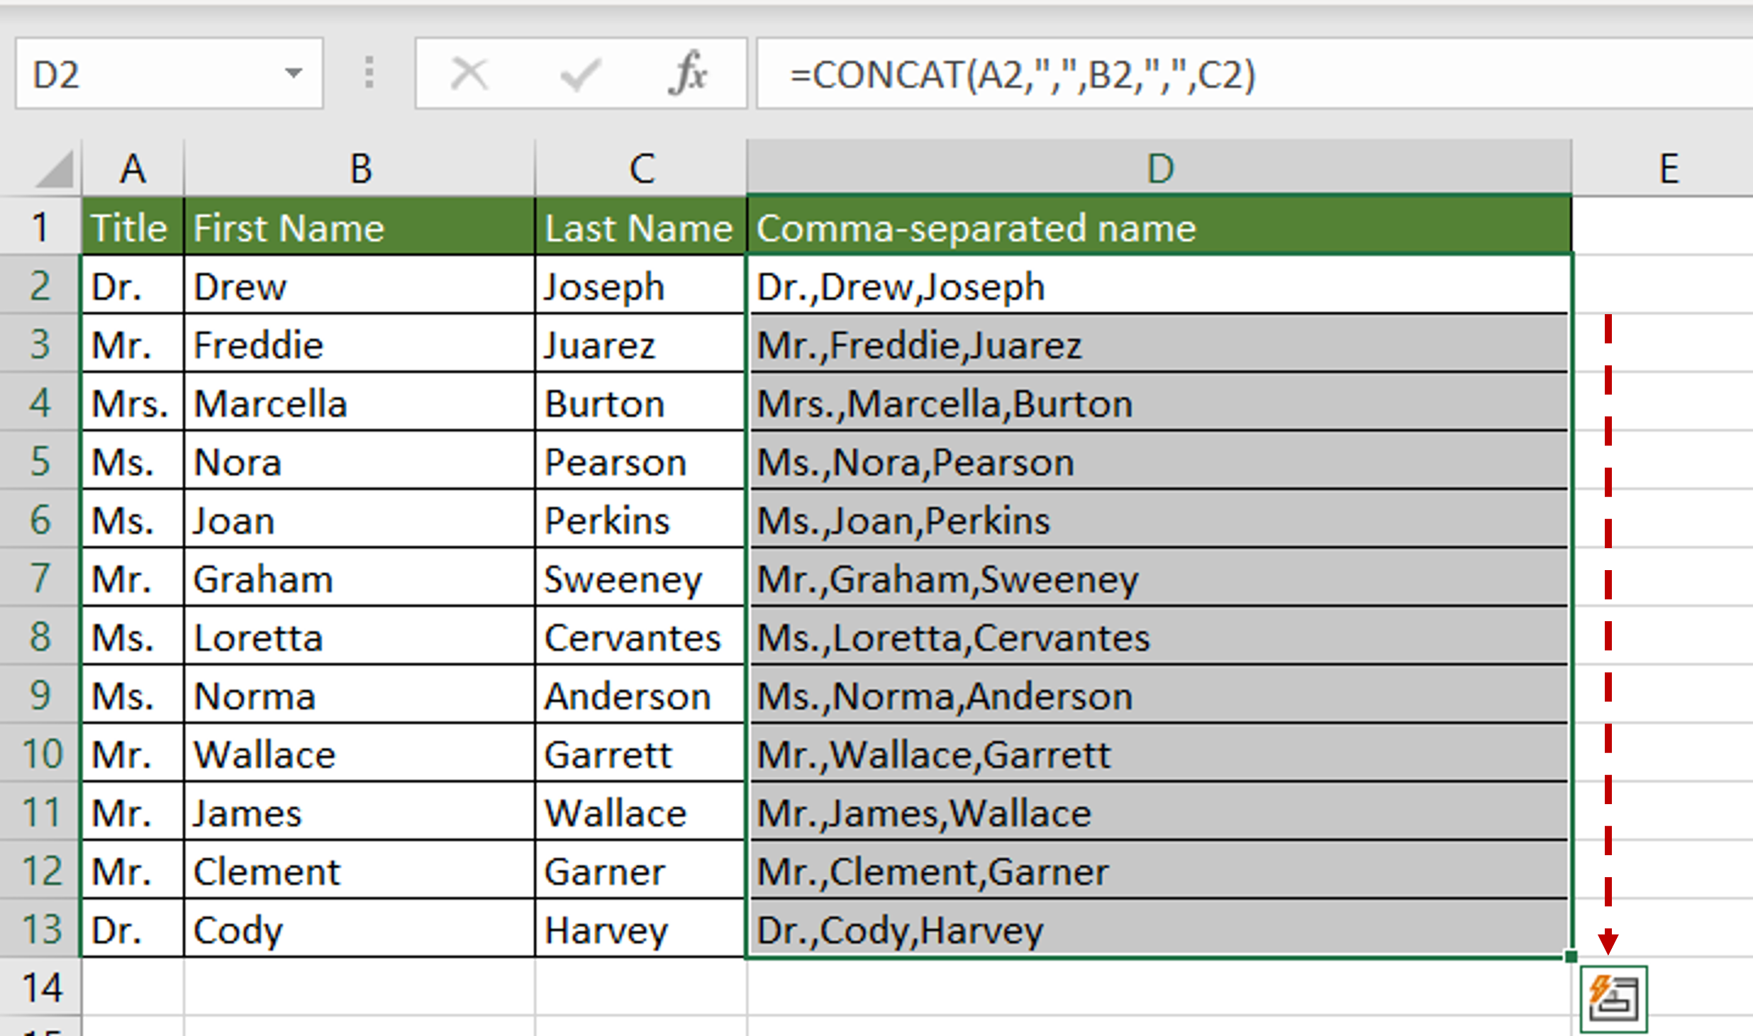Select row 7 header
1753x1036 pixels.
point(40,578)
